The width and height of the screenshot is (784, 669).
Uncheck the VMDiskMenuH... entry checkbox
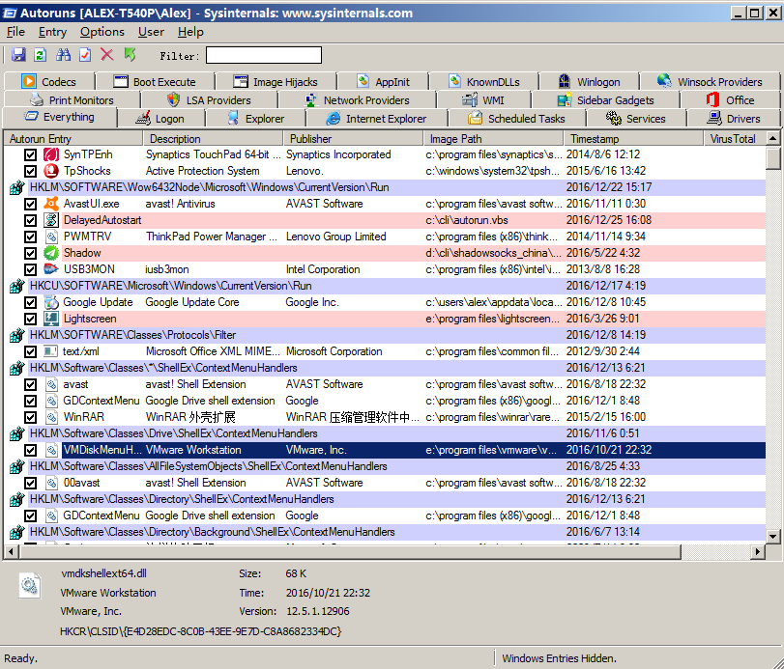[31, 450]
